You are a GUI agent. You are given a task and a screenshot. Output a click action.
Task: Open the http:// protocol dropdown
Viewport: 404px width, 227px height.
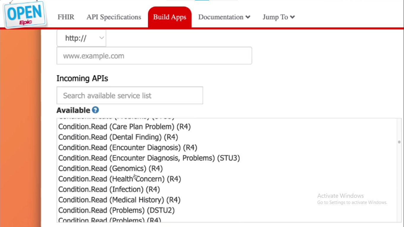[x=81, y=38]
